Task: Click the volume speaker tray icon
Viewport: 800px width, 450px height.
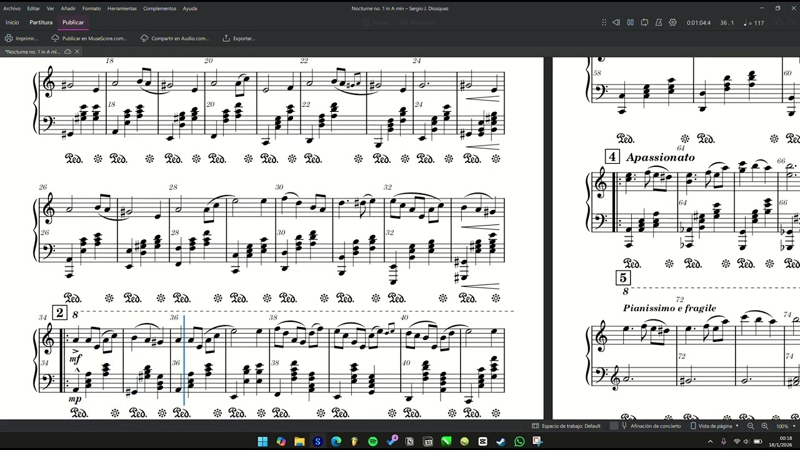Action: point(746,441)
